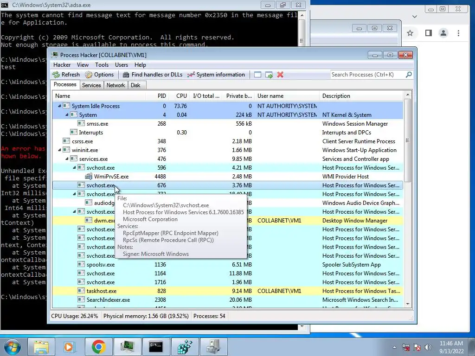Image resolution: width=475 pixels, height=356 pixels.
Task: Switch to the Network tab
Action: (116, 85)
